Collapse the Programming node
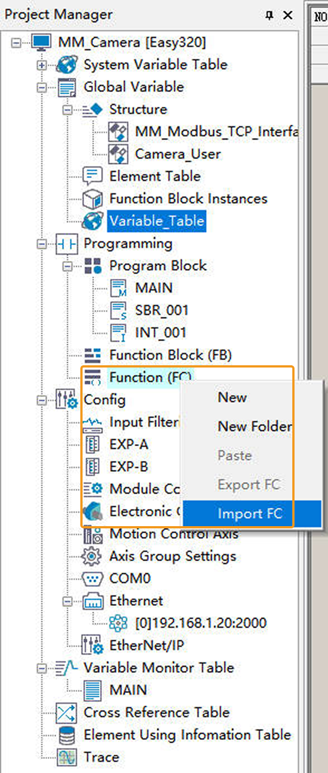The height and width of the screenshot is (773, 328). pos(42,244)
